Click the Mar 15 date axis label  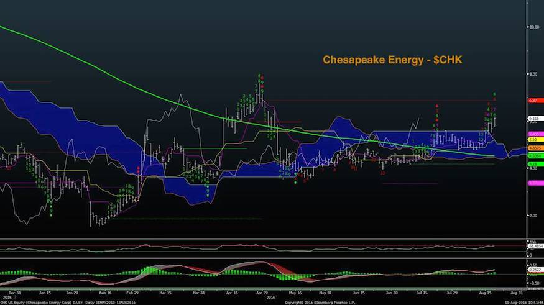pos(165,293)
